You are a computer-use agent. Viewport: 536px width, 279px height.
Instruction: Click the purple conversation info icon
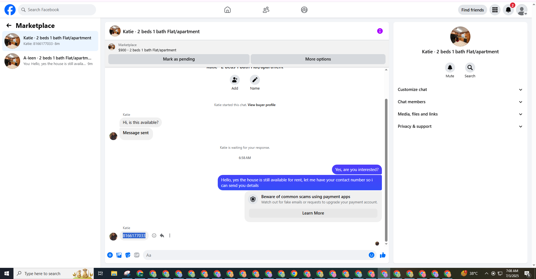tap(380, 31)
